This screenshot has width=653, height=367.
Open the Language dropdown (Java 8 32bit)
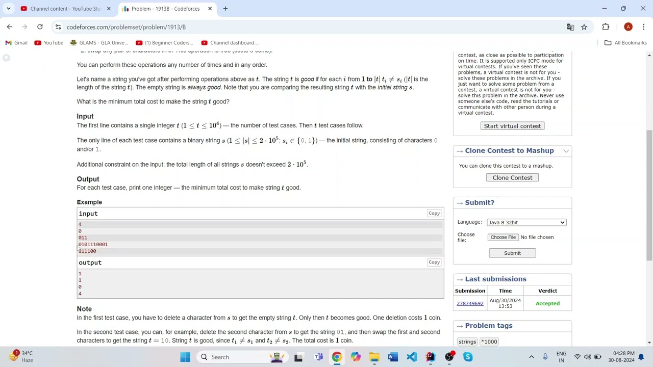pos(526,222)
